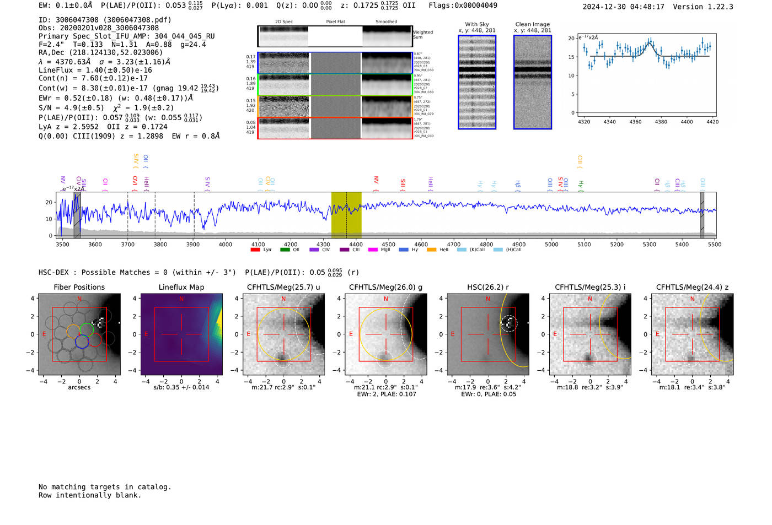Click the 'Row intentionally blank.' text
The width and height of the screenshot is (772, 525).
pyautogui.click(x=90, y=495)
